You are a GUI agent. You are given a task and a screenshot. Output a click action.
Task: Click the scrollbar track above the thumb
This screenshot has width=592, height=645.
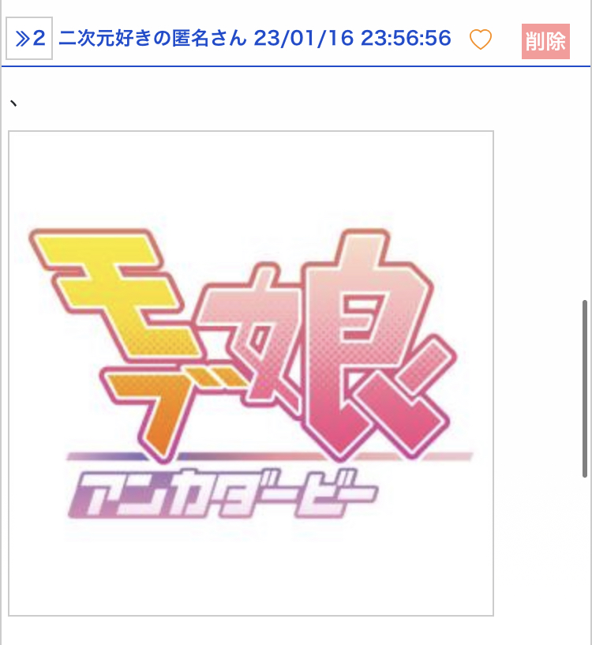click(x=585, y=185)
